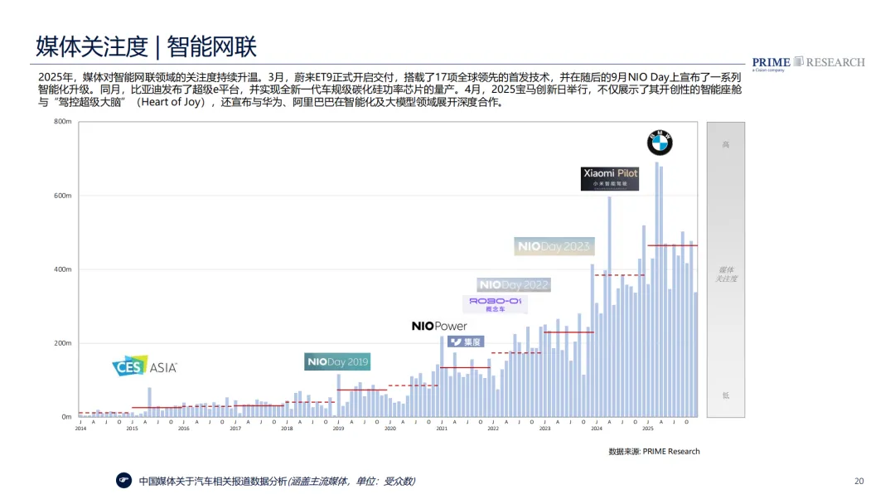895x504 pixels.
Task: Click the 800m y-axis label
Action: pos(63,122)
